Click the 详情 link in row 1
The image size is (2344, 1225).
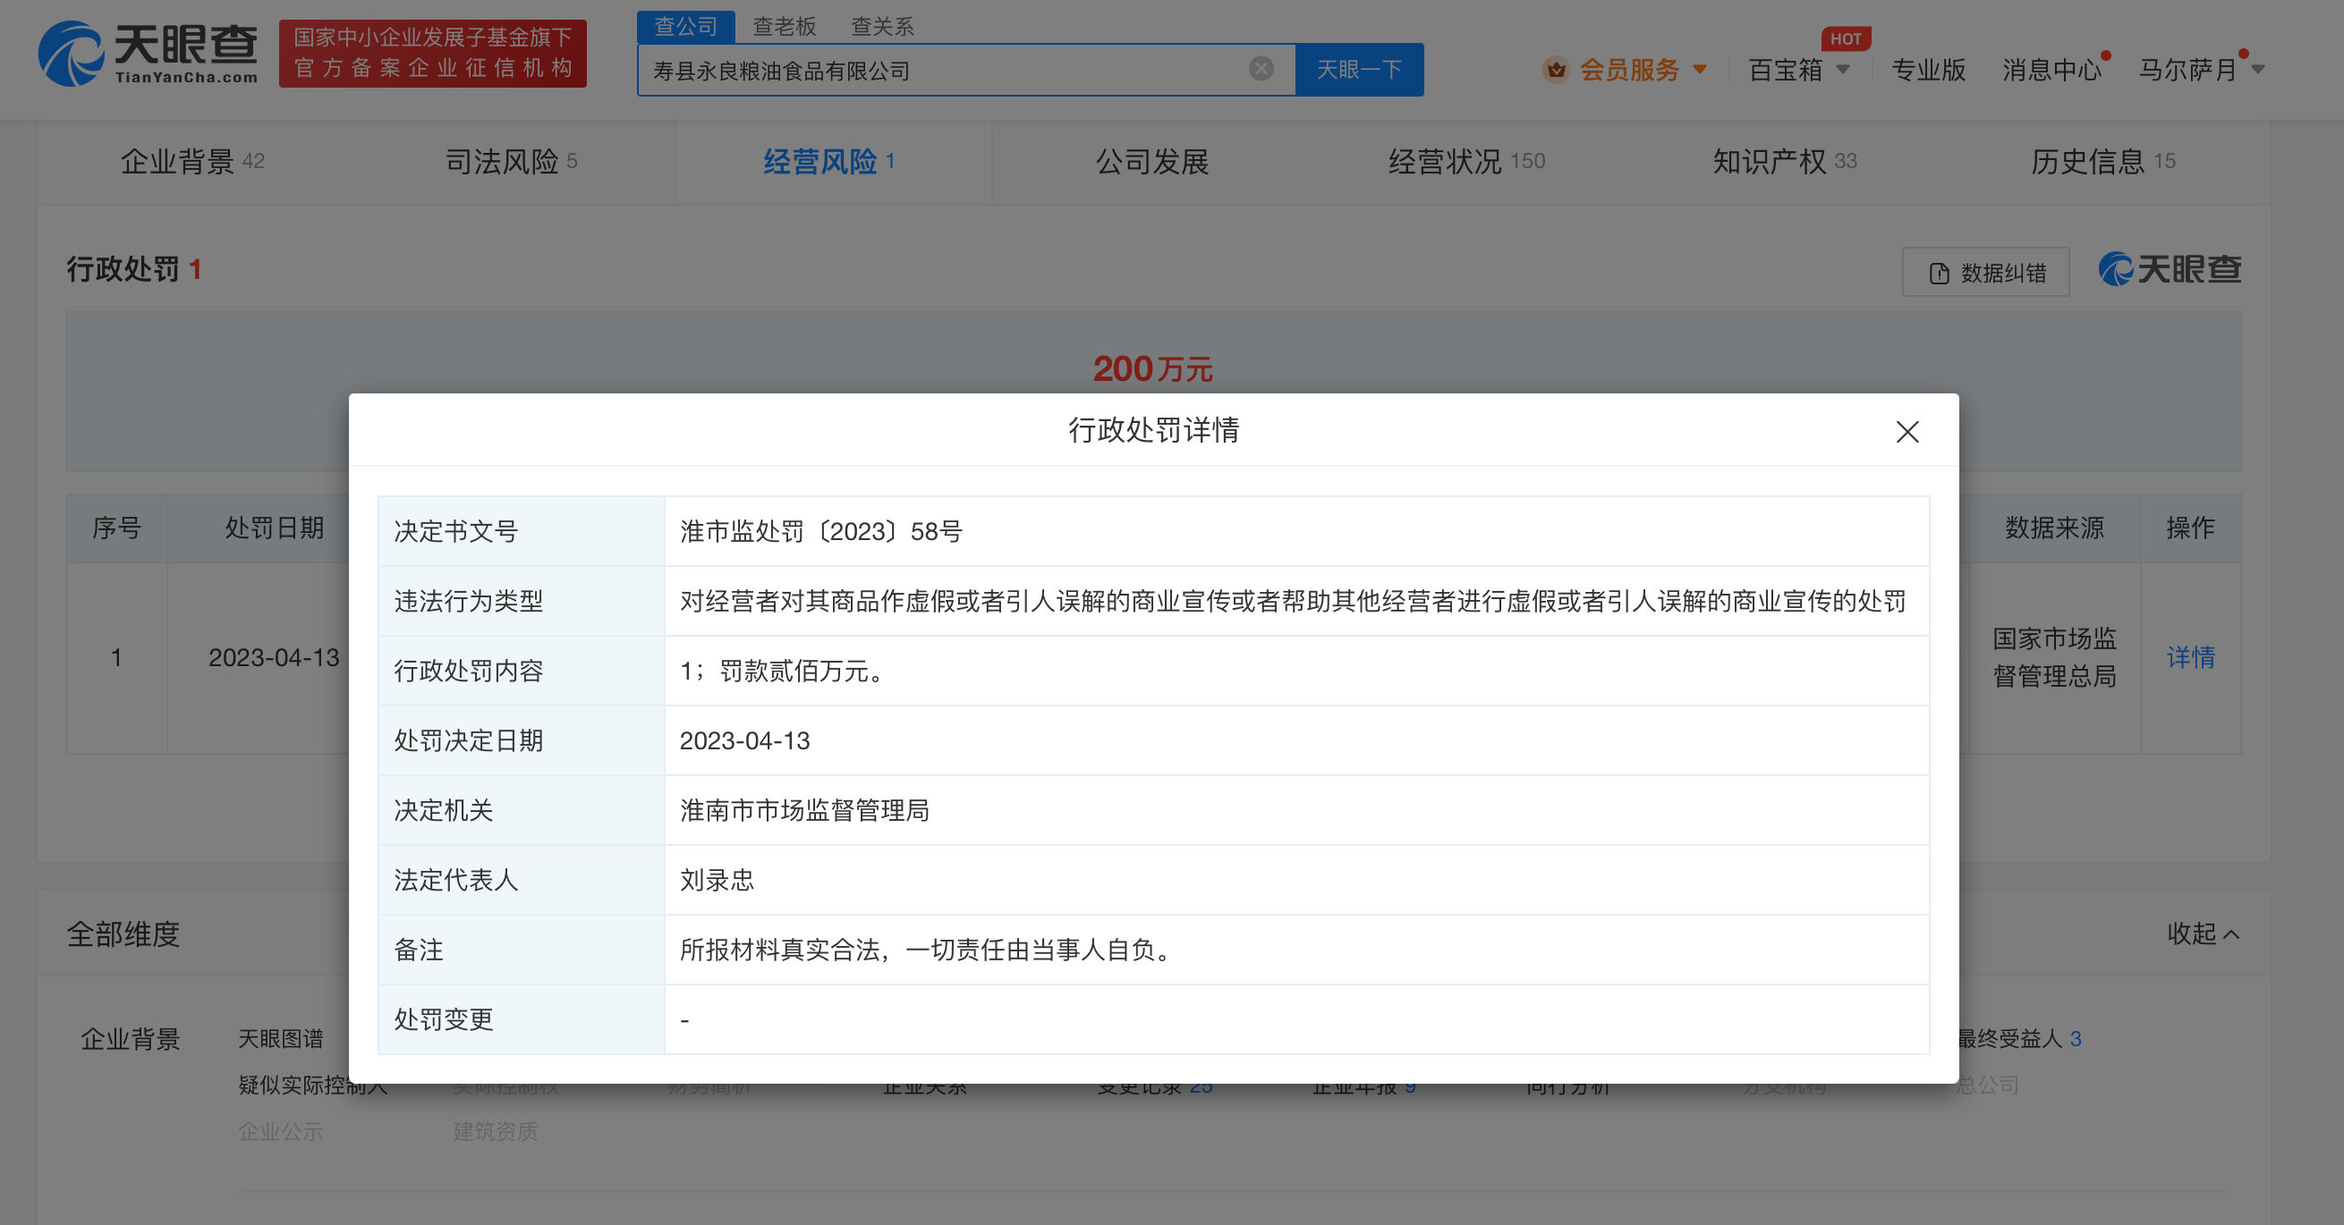point(2190,657)
